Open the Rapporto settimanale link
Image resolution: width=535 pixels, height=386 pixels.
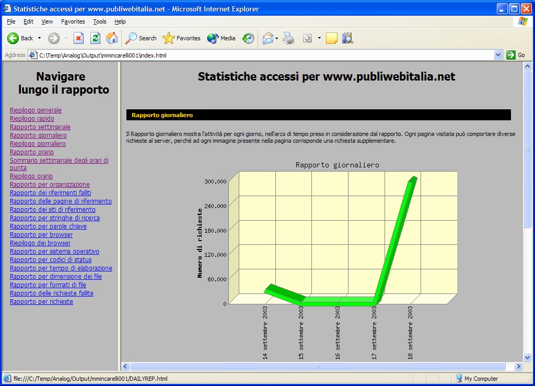[40, 127]
